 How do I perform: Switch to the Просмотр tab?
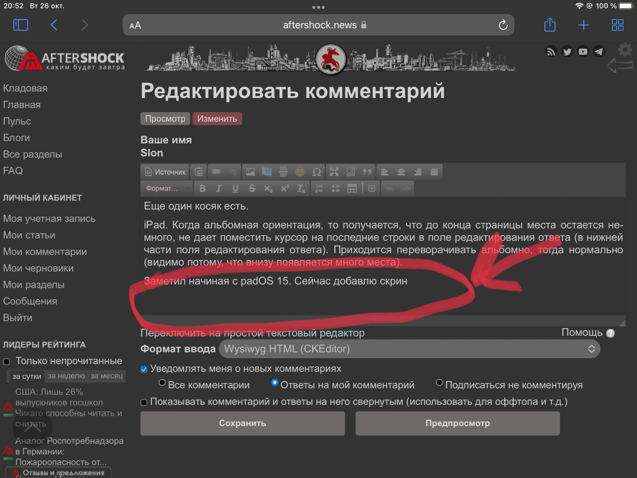pyautogui.click(x=165, y=119)
